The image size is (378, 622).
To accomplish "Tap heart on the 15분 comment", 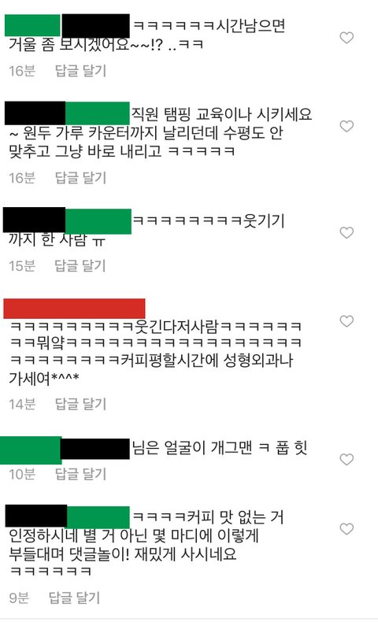I will [x=346, y=232].
